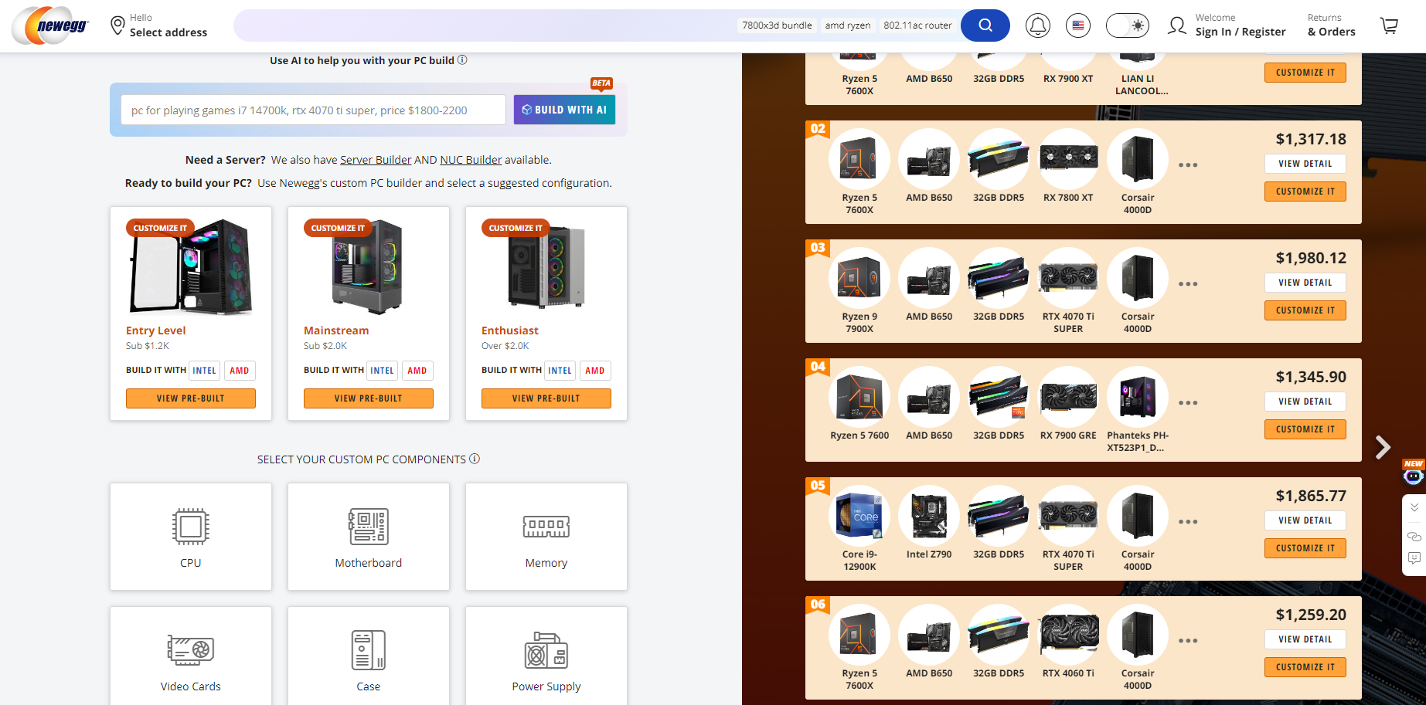
Task: Choose AMD for Mainstream build
Action: pyautogui.click(x=417, y=371)
